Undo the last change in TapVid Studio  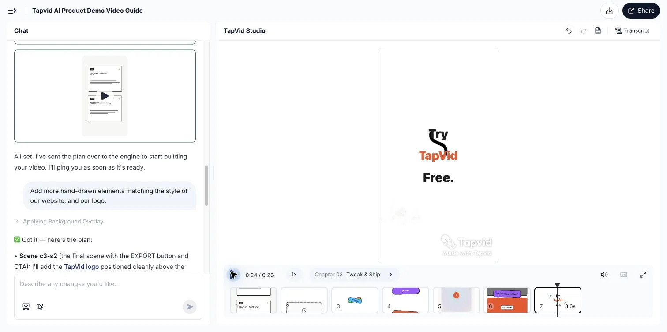coord(569,31)
